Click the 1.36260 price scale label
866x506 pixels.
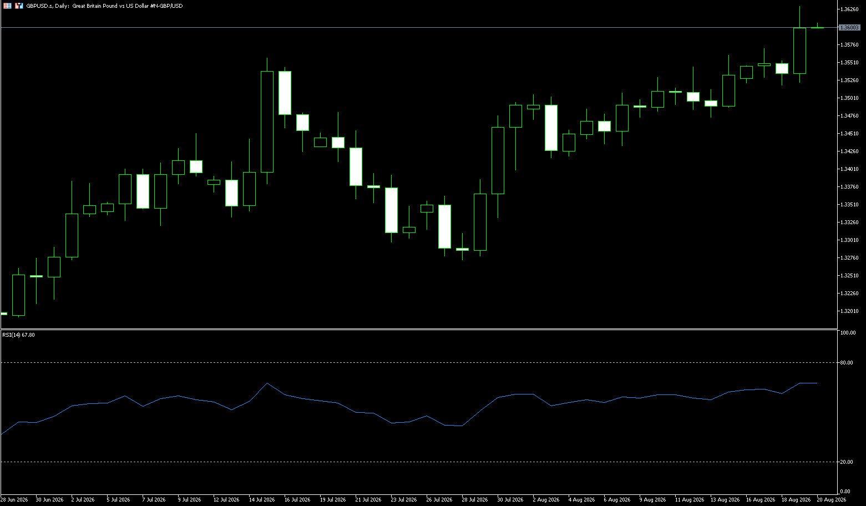(x=849, y=9)
